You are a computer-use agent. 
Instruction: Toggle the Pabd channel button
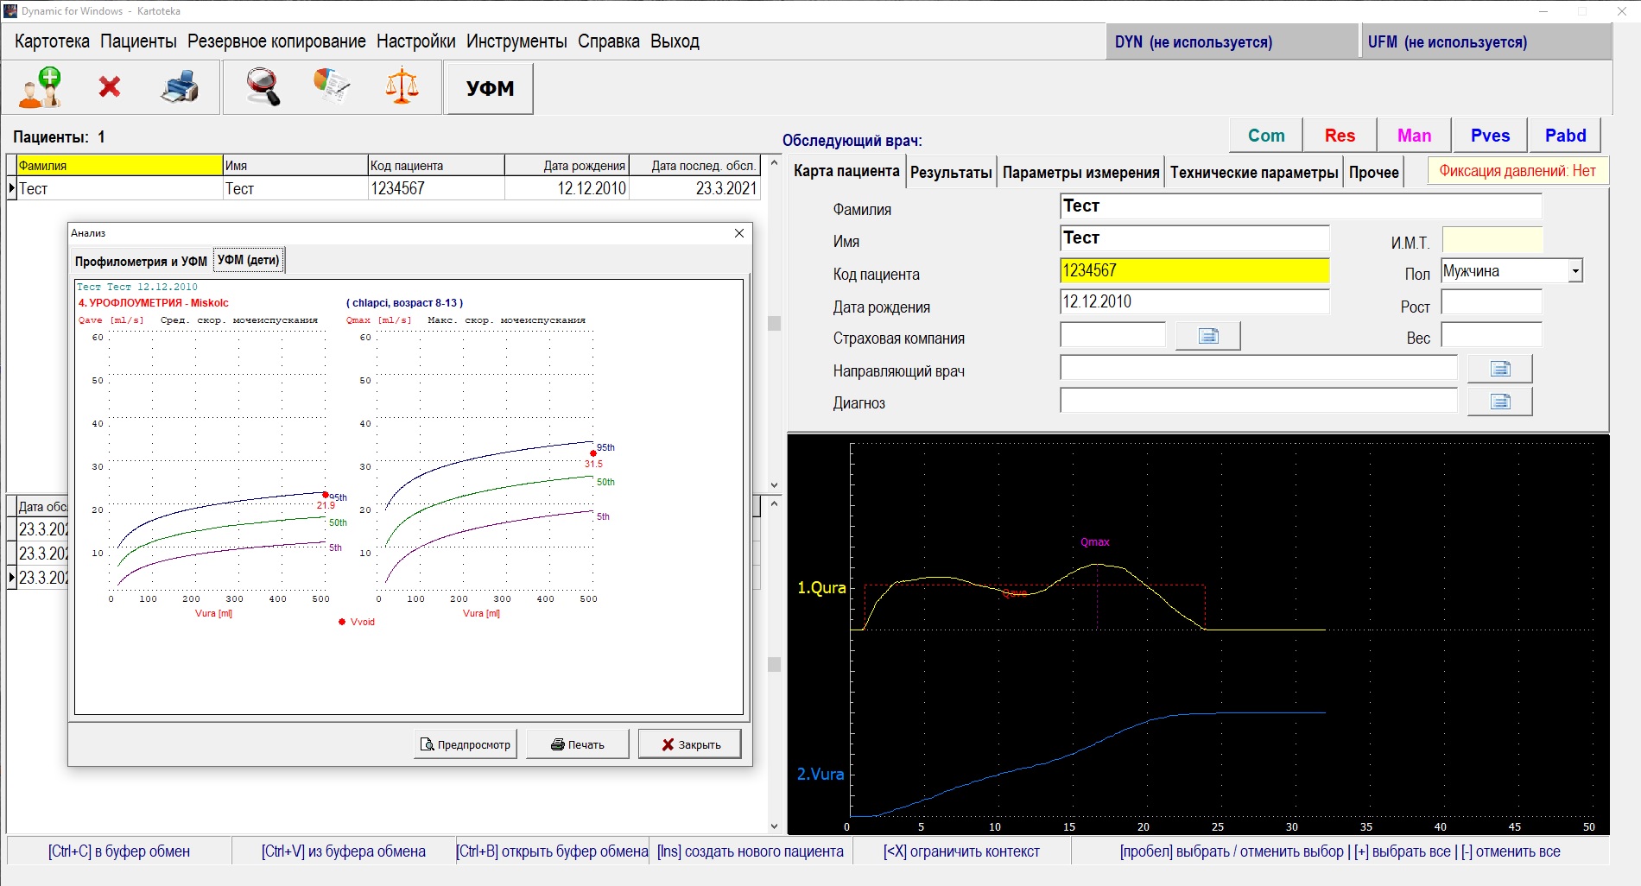[1565, 136]
